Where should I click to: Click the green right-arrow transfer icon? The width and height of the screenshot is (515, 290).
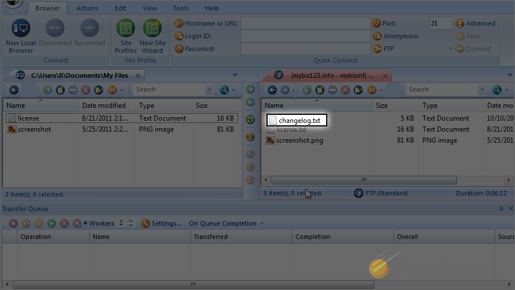click(250, 89)
